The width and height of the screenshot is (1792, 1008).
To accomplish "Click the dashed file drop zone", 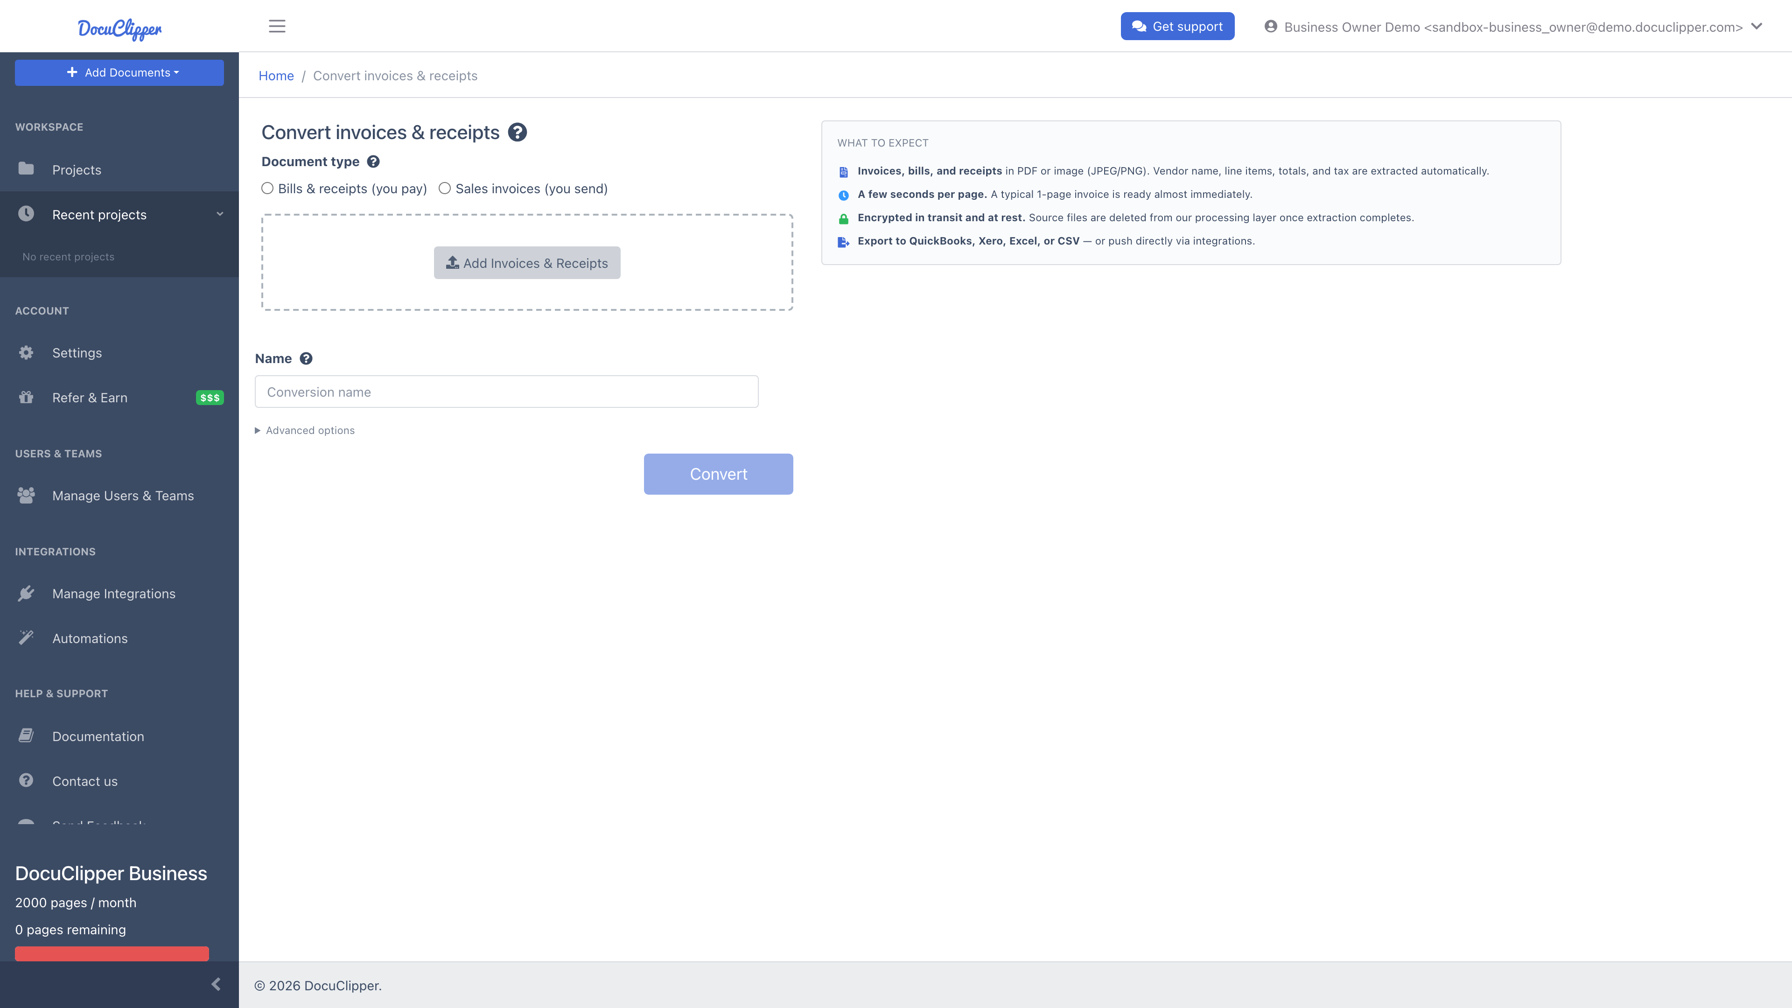I will coord(527,262).
